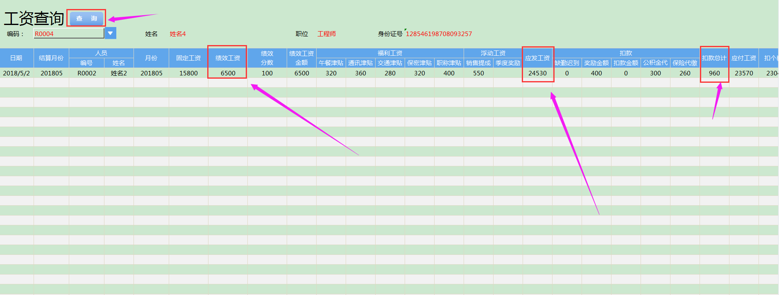
Task: Click the 交通津贴 sub-header
Action: click(390, 63)
